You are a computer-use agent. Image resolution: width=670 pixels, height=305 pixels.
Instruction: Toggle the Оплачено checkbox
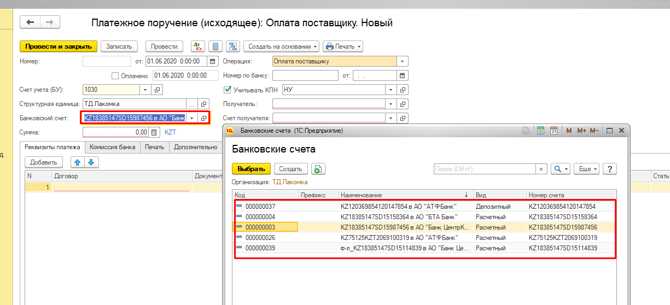pos(115,75)
